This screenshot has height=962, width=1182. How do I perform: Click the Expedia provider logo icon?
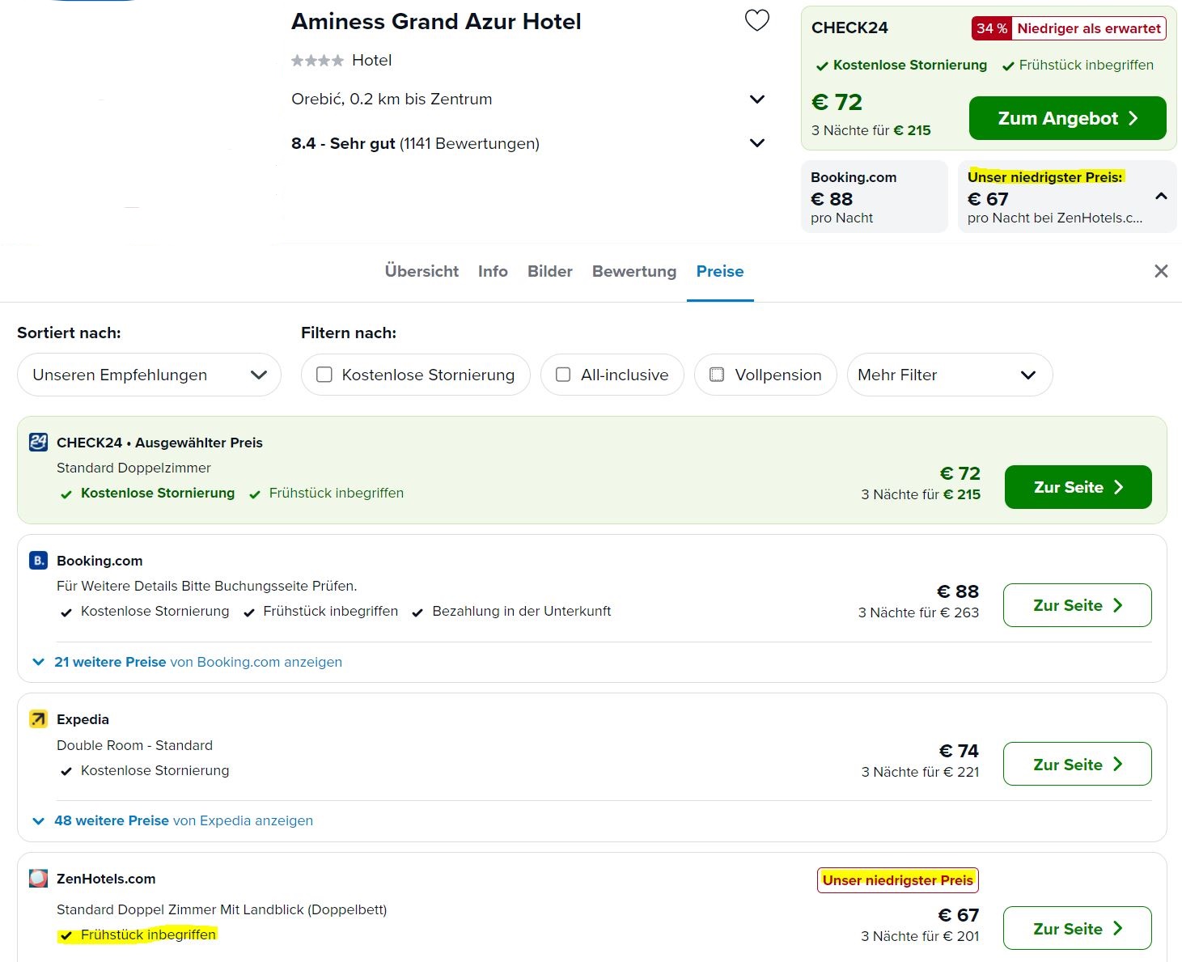38,718
